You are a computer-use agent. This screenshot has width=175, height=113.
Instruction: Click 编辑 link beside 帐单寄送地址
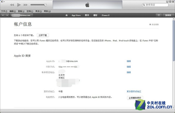(x=129, y=72)
